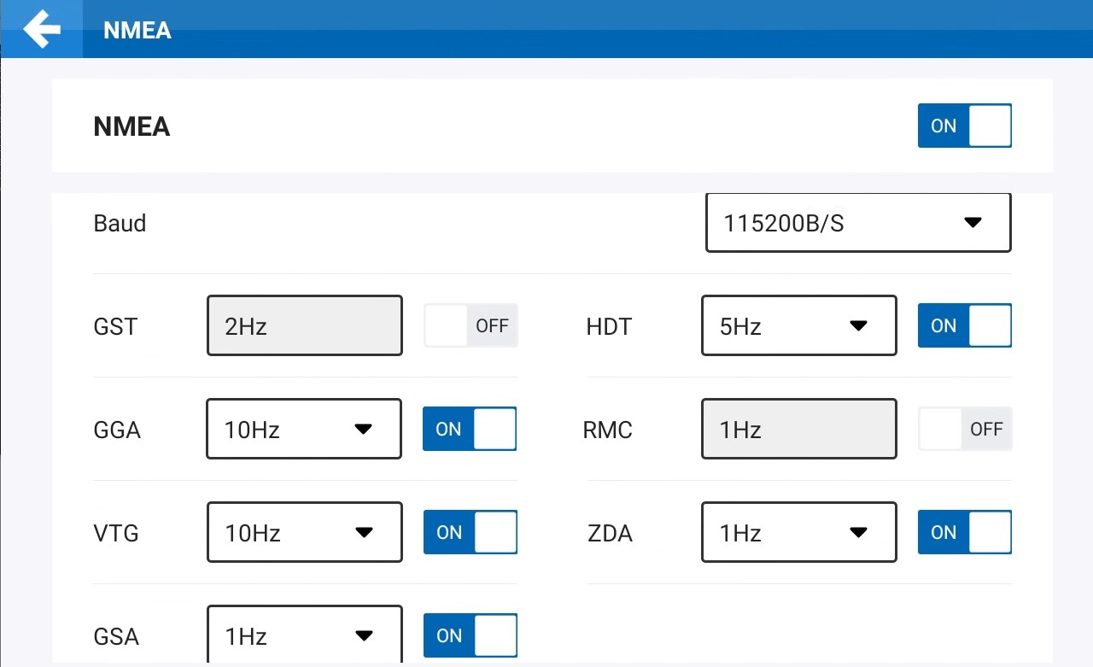Toggle the main NMEA switch off
Image resolution: width=1093 pixels, height=667 pixels.
tap(965, 126)
